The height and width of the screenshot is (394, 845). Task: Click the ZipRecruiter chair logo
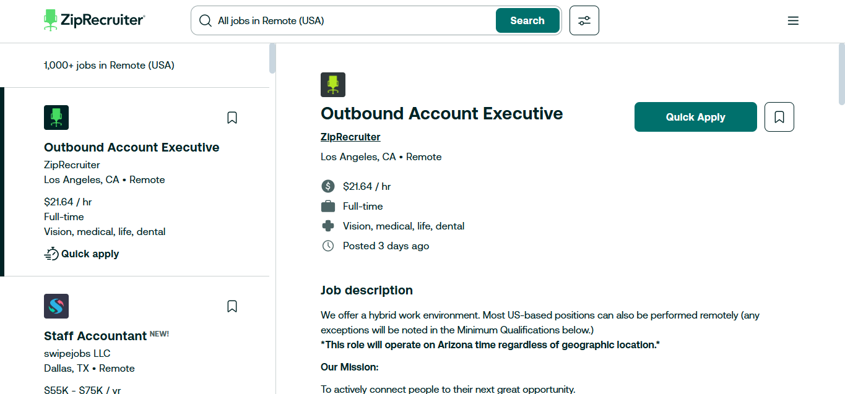(x=51, y=20)
